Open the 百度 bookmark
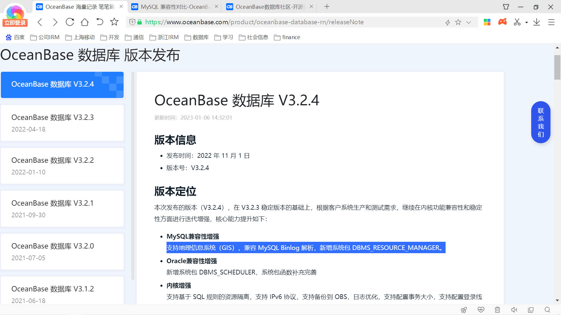The width and height of the screenshot is (561, 315). (x=15, y=37)
